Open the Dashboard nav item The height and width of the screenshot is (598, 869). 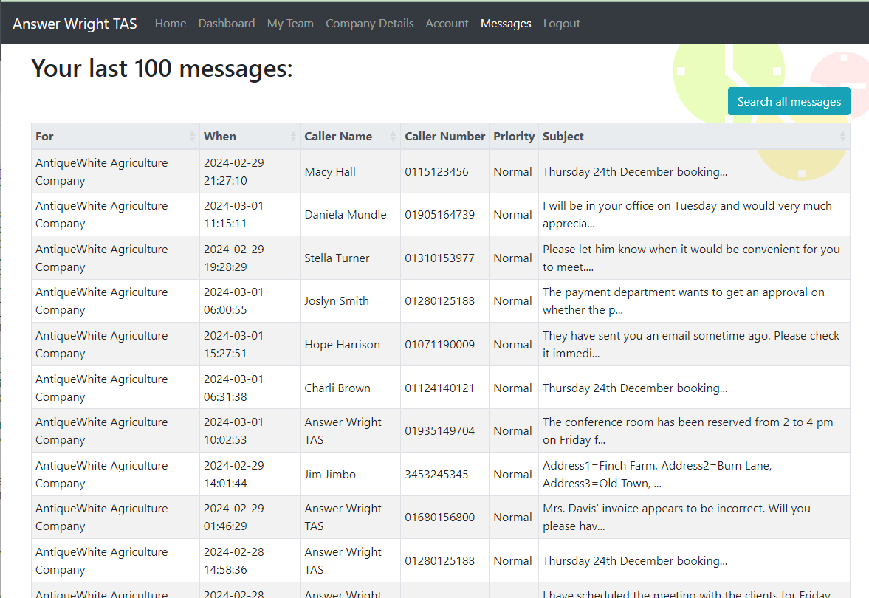tap(227, 24)
